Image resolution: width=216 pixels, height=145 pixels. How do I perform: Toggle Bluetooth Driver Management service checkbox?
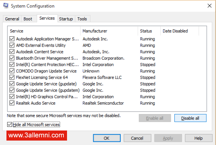pos(12,58)
